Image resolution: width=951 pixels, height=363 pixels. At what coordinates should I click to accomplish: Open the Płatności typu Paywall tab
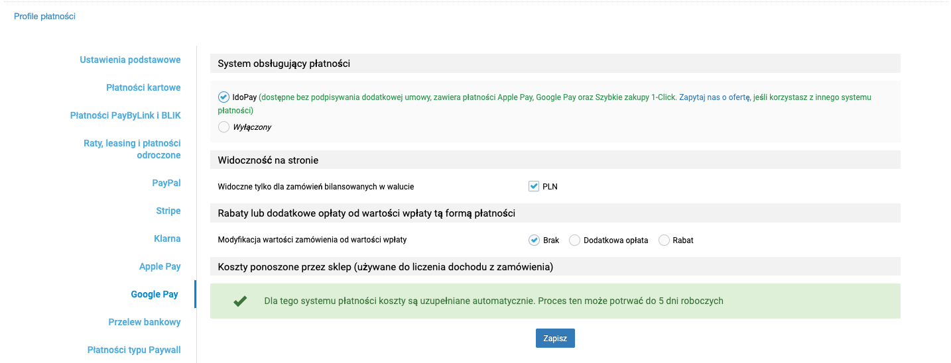point(134,350)
